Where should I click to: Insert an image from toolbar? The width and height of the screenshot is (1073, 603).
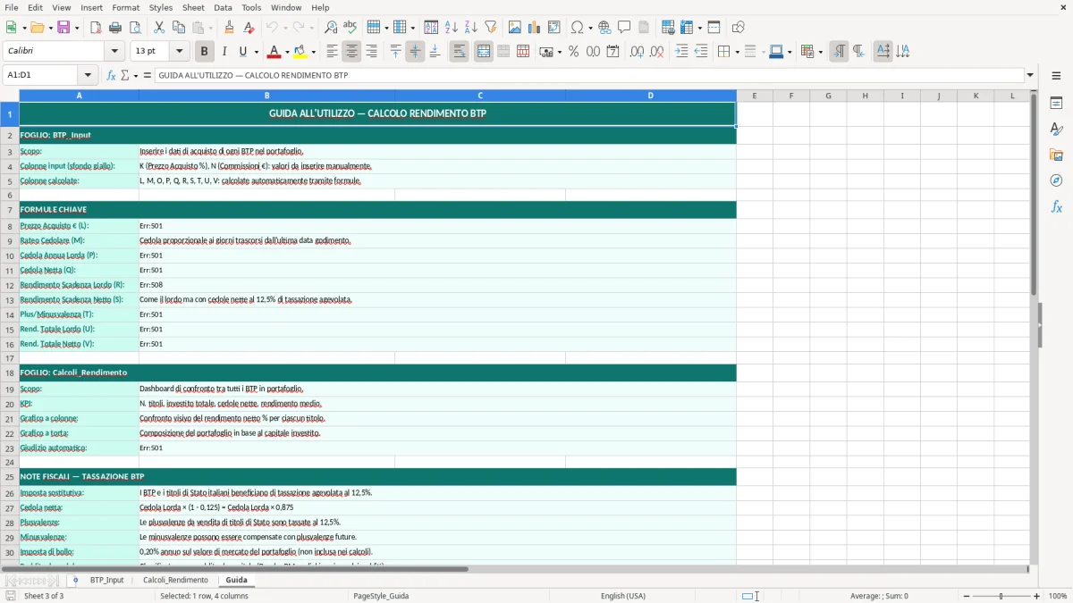click(515, 28)
